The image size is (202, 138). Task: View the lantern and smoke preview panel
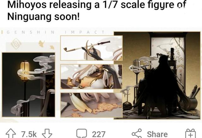point(28,85)
